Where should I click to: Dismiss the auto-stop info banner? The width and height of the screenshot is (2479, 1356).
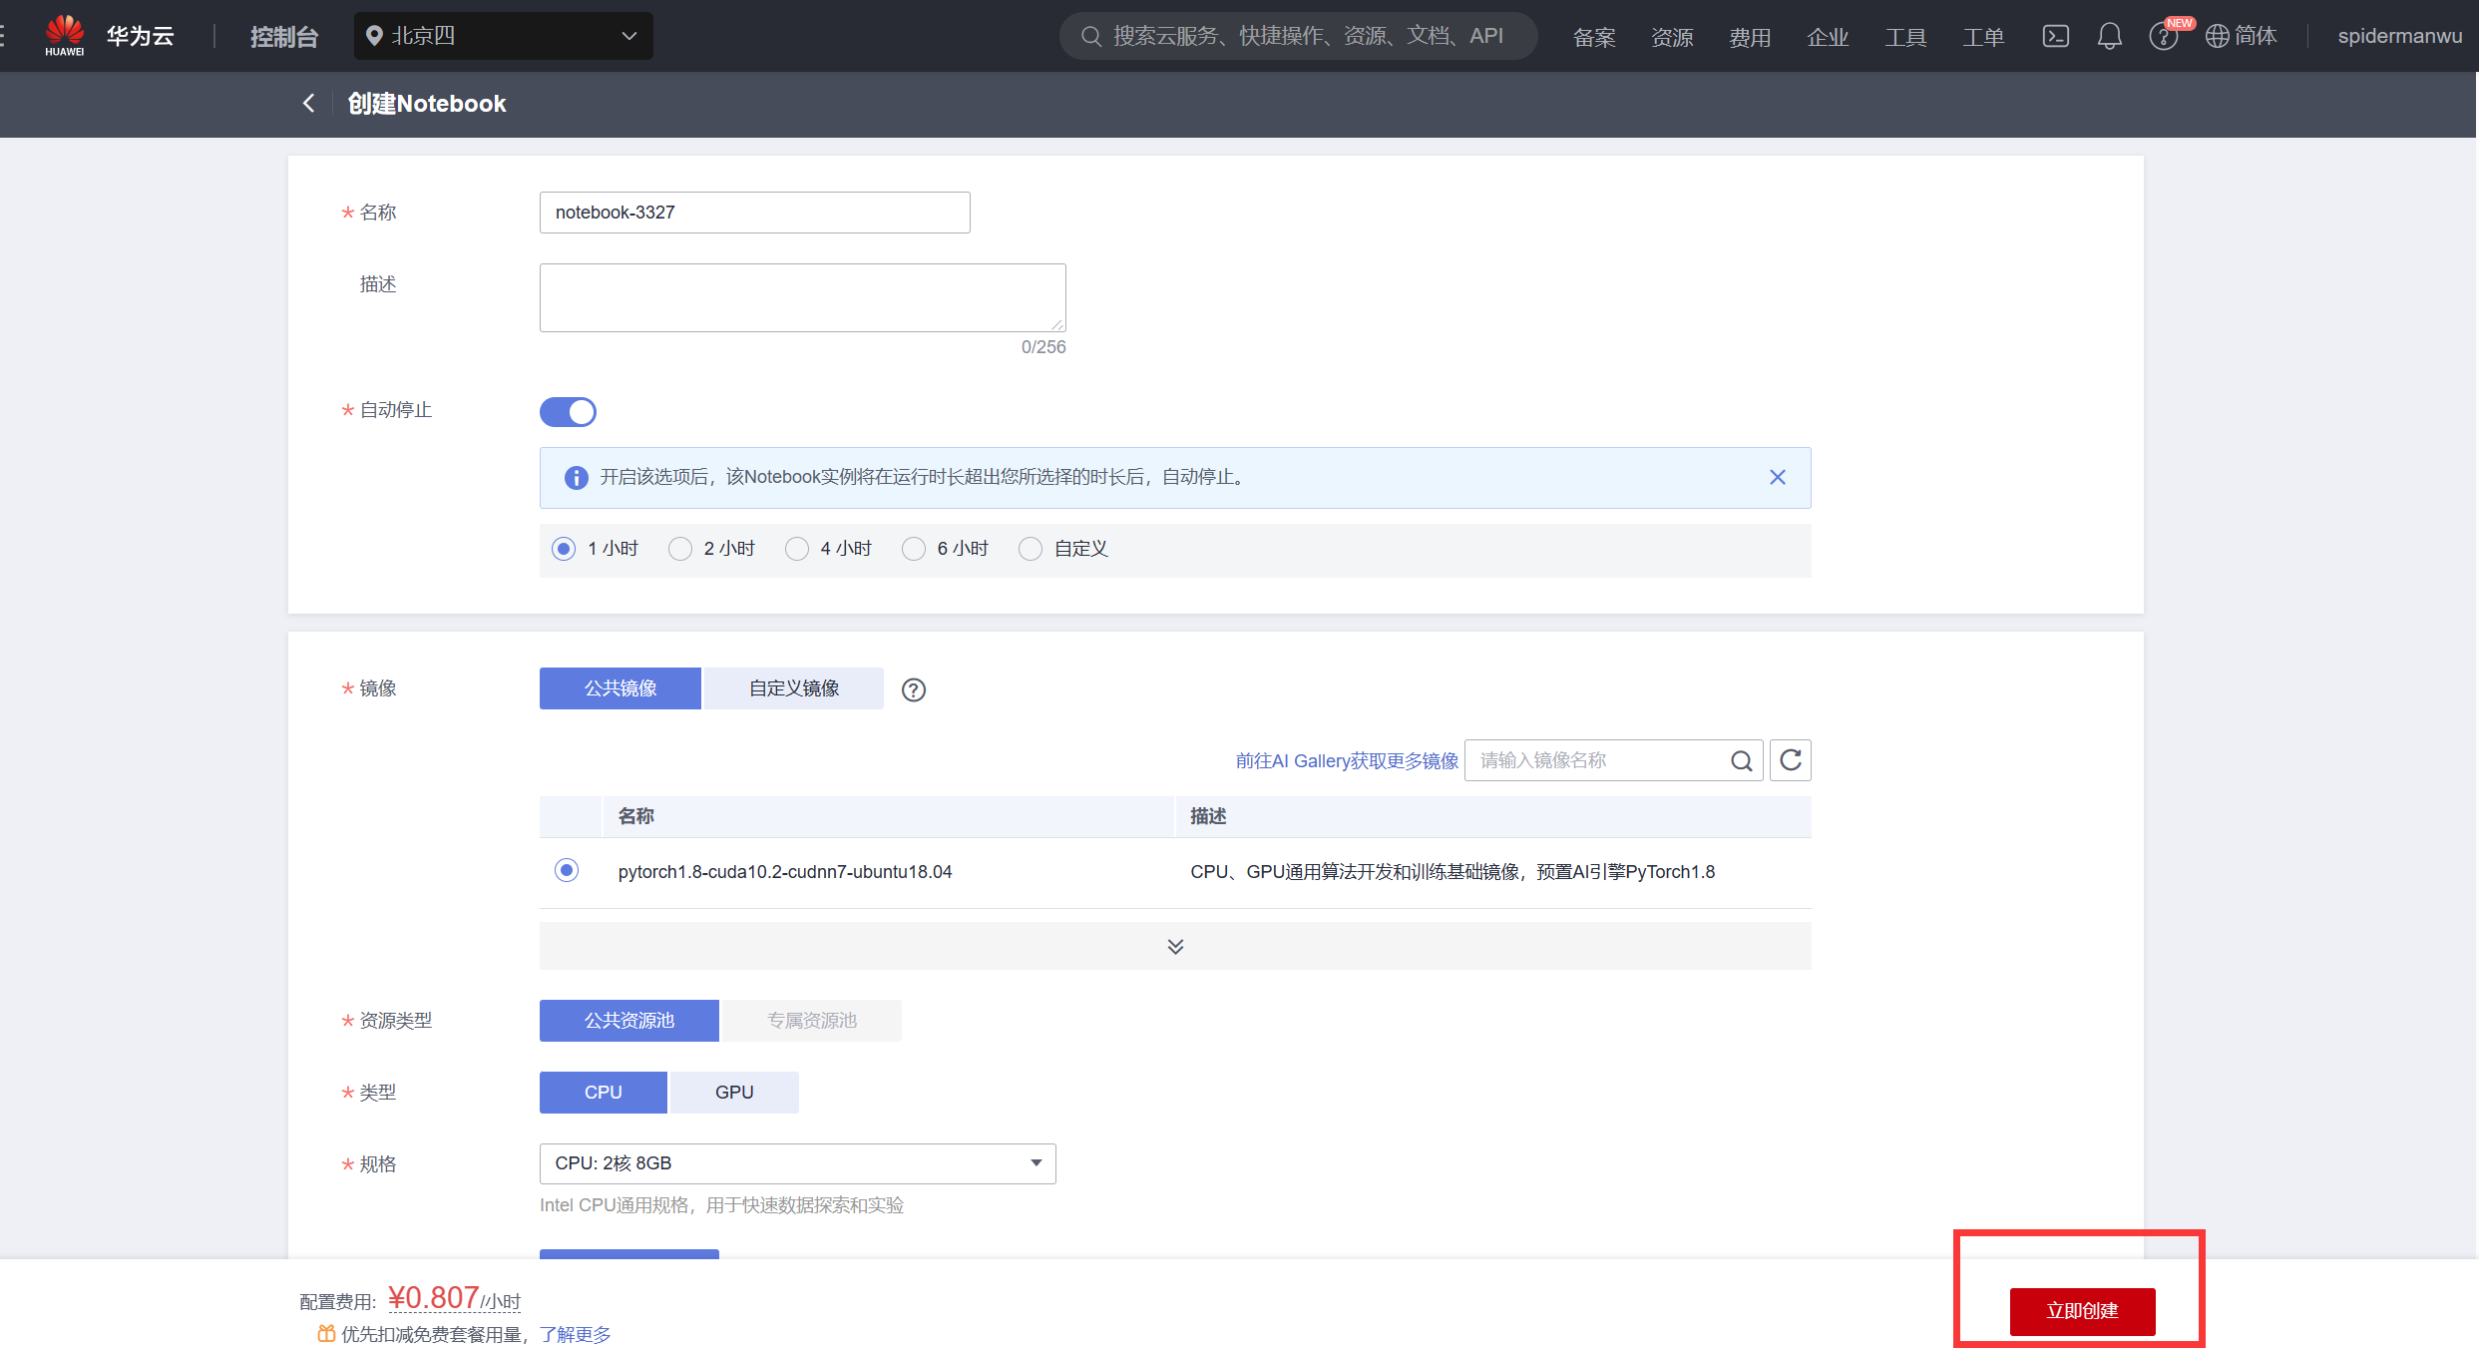click(x=1777, y=477)
